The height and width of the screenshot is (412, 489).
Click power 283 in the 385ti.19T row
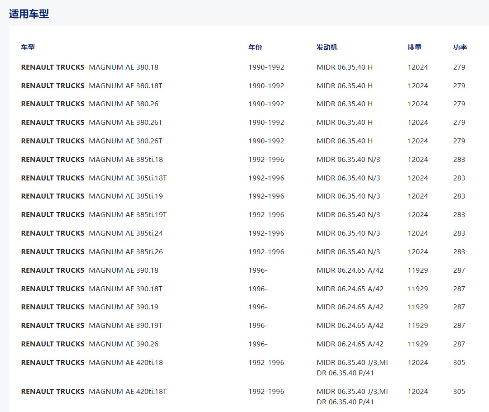coord(459,214)
